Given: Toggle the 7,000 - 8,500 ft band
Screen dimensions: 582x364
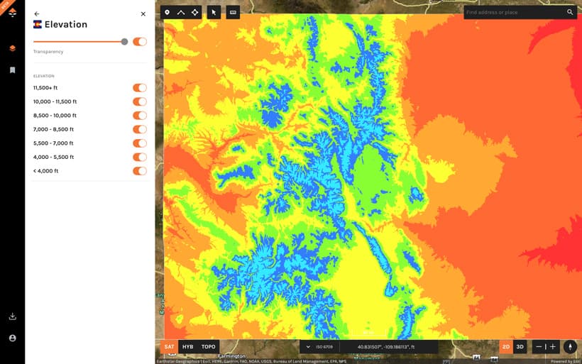Looking at the screenshot, I should 140,129.
